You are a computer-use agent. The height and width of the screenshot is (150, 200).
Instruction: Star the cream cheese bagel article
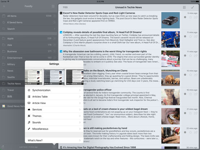point(190,113)
